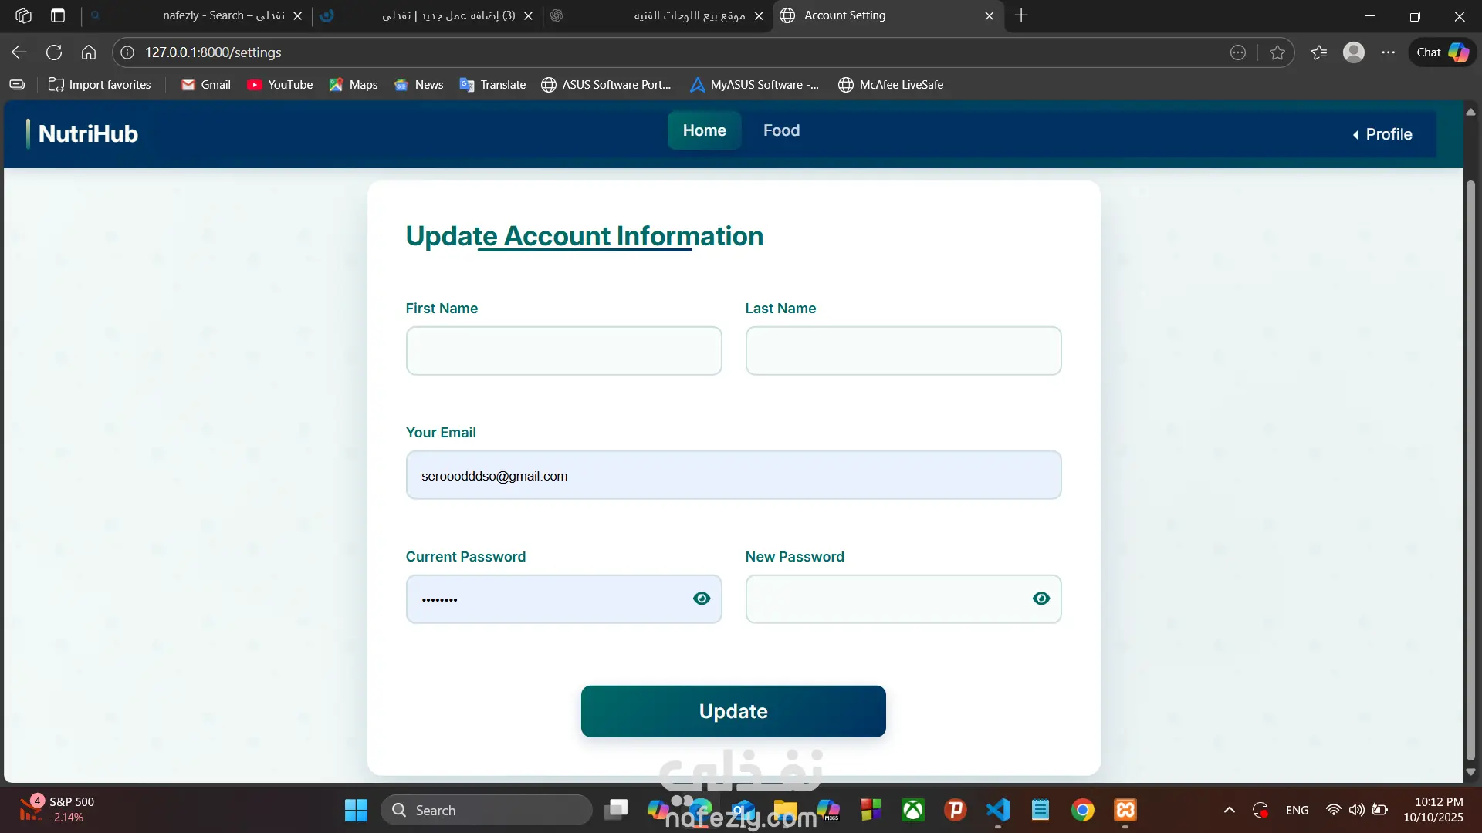
Task: Open XAMPP from the taskbar
Action: pos(1125,810)
